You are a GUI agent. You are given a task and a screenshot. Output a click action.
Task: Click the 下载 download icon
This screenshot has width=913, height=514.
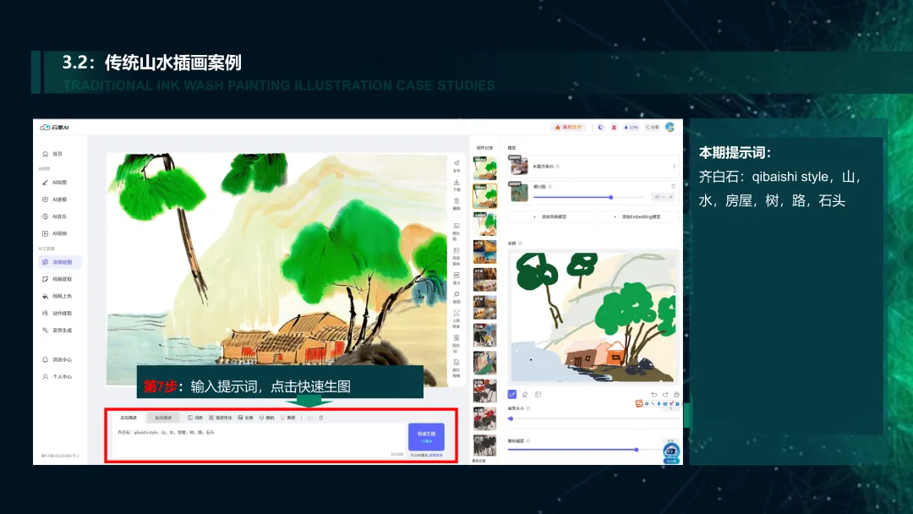456,183
